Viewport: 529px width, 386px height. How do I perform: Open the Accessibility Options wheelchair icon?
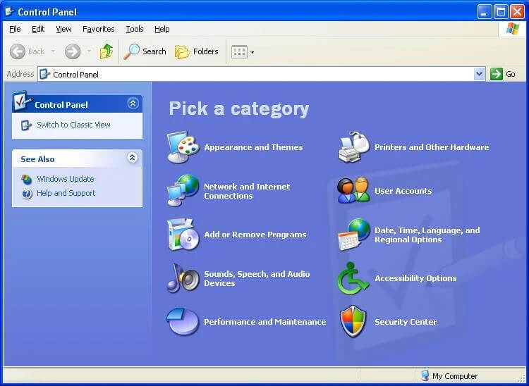354,278
